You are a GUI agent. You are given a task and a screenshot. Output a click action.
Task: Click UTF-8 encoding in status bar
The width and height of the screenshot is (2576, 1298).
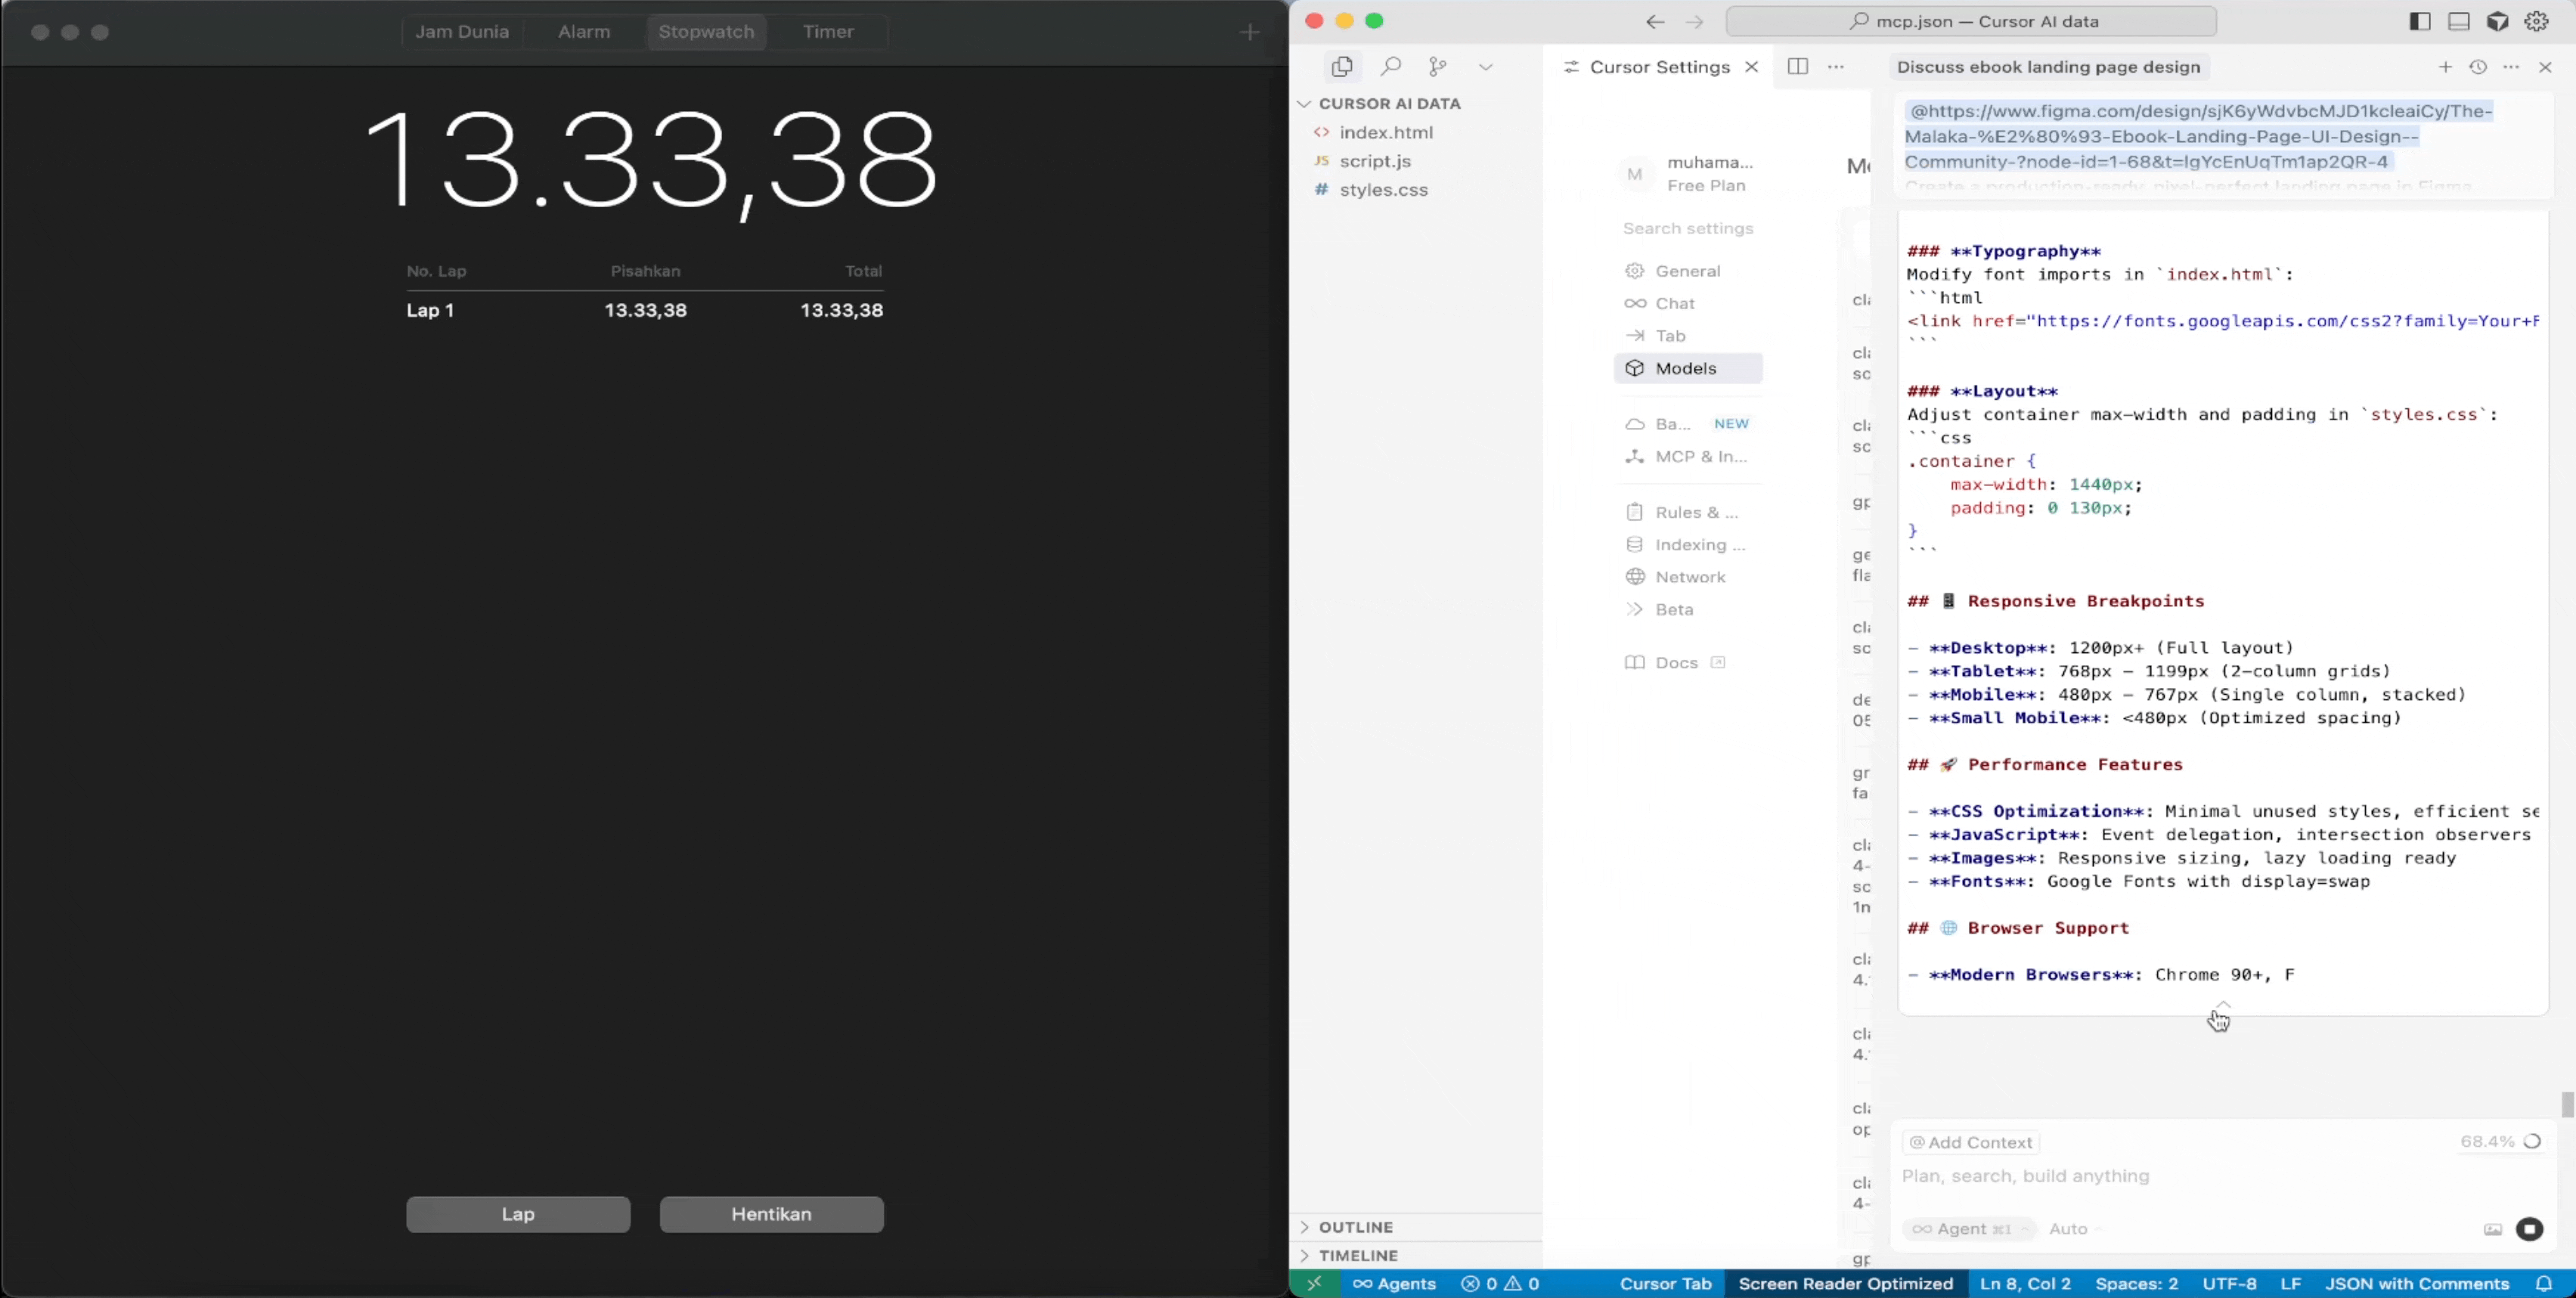pos(2229,1284)
